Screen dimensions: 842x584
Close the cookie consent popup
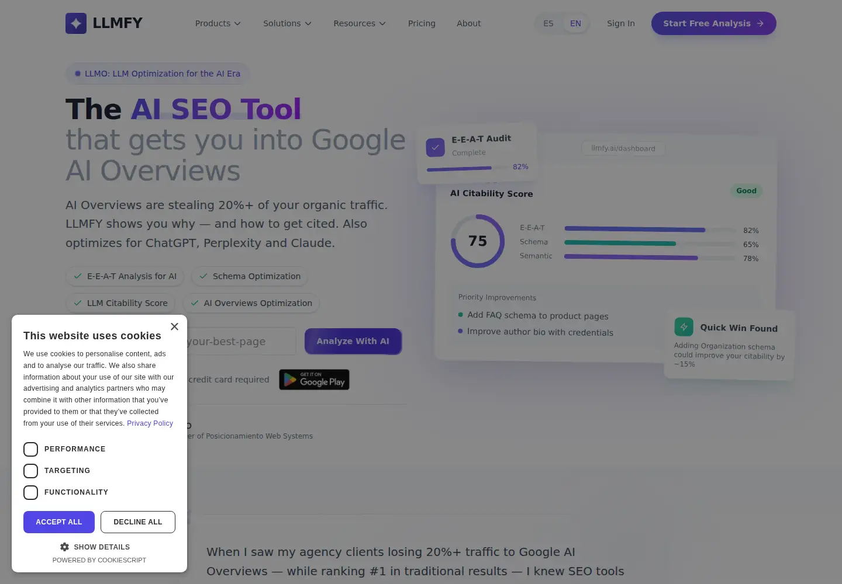tap(174, 326)
